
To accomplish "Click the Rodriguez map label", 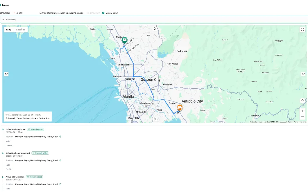I will pyautogui.click(x=182, y=51).
